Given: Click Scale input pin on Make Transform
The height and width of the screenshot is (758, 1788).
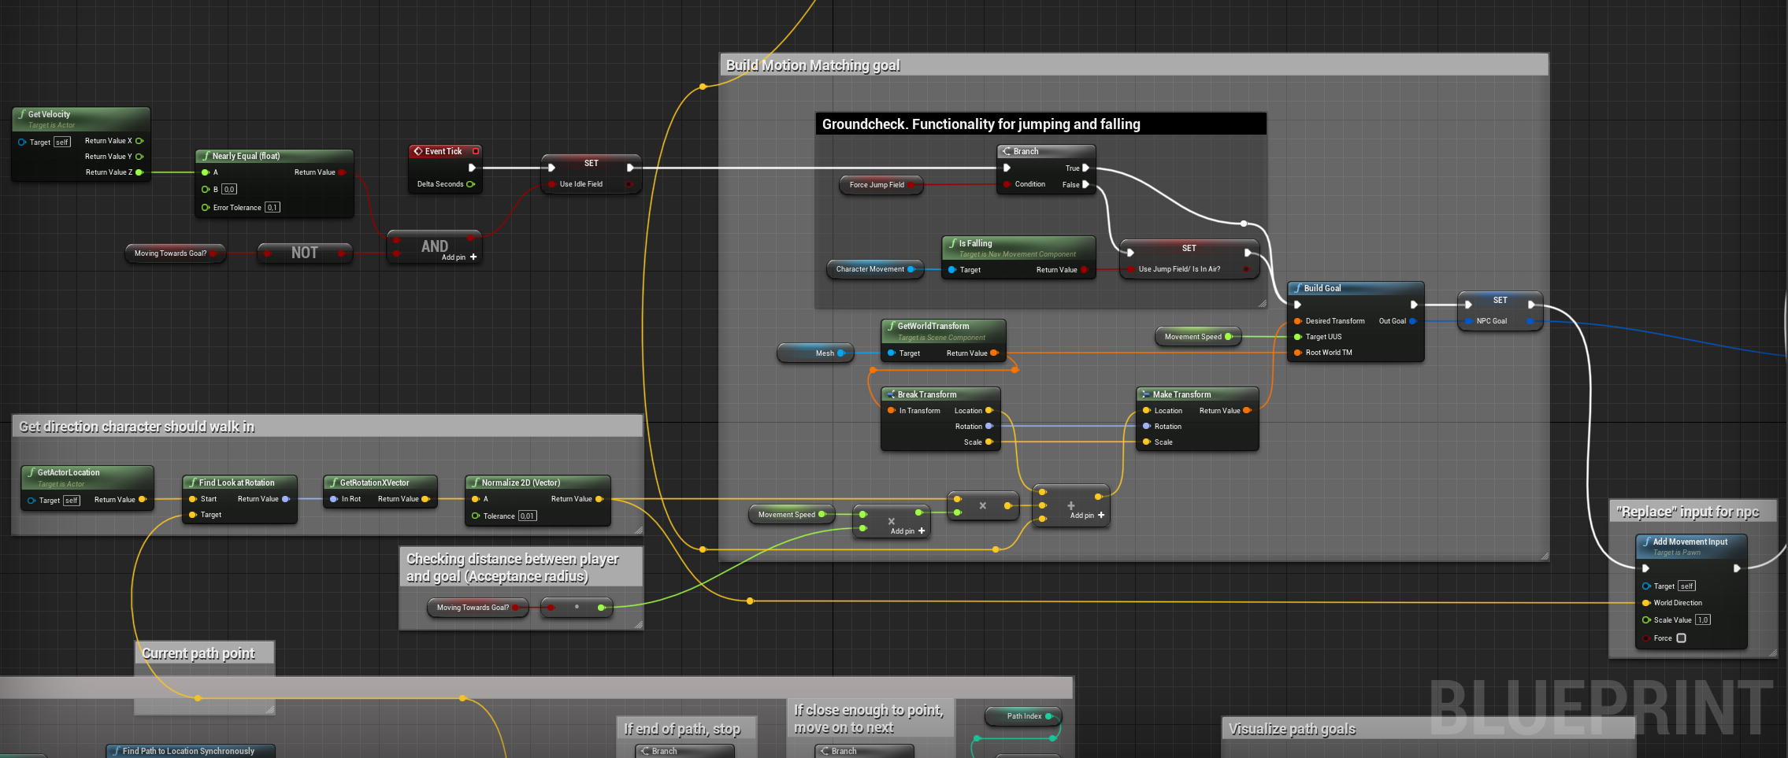Looking at the screenshot, I should (1147, 442).
